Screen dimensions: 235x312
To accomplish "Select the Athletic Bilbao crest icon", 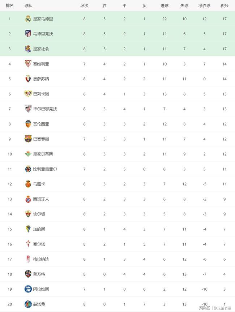I will [28, 109].
